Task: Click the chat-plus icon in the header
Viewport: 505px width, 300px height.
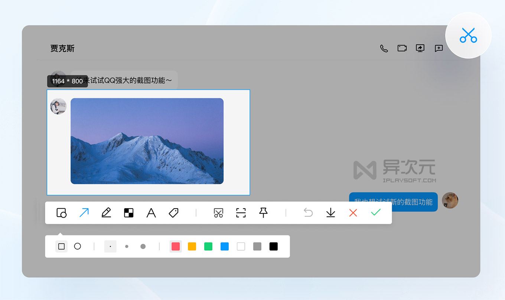Action: click(x=439, y=48)
